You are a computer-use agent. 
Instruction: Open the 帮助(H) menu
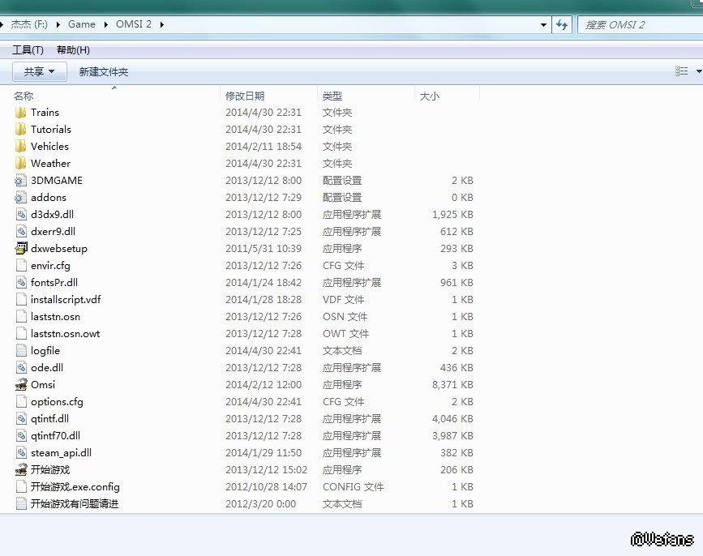[73, 50]
